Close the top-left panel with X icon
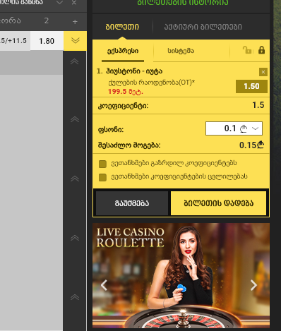281x331 pixels. pos(74,3)
